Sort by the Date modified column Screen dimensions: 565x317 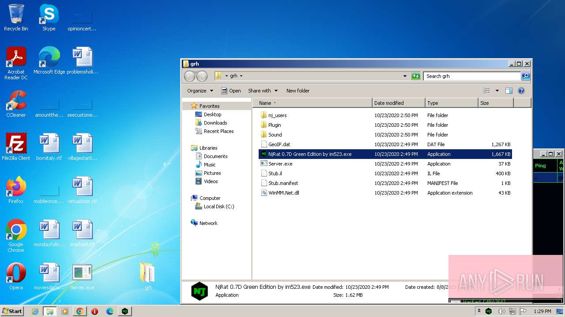(x=399, y=103)
